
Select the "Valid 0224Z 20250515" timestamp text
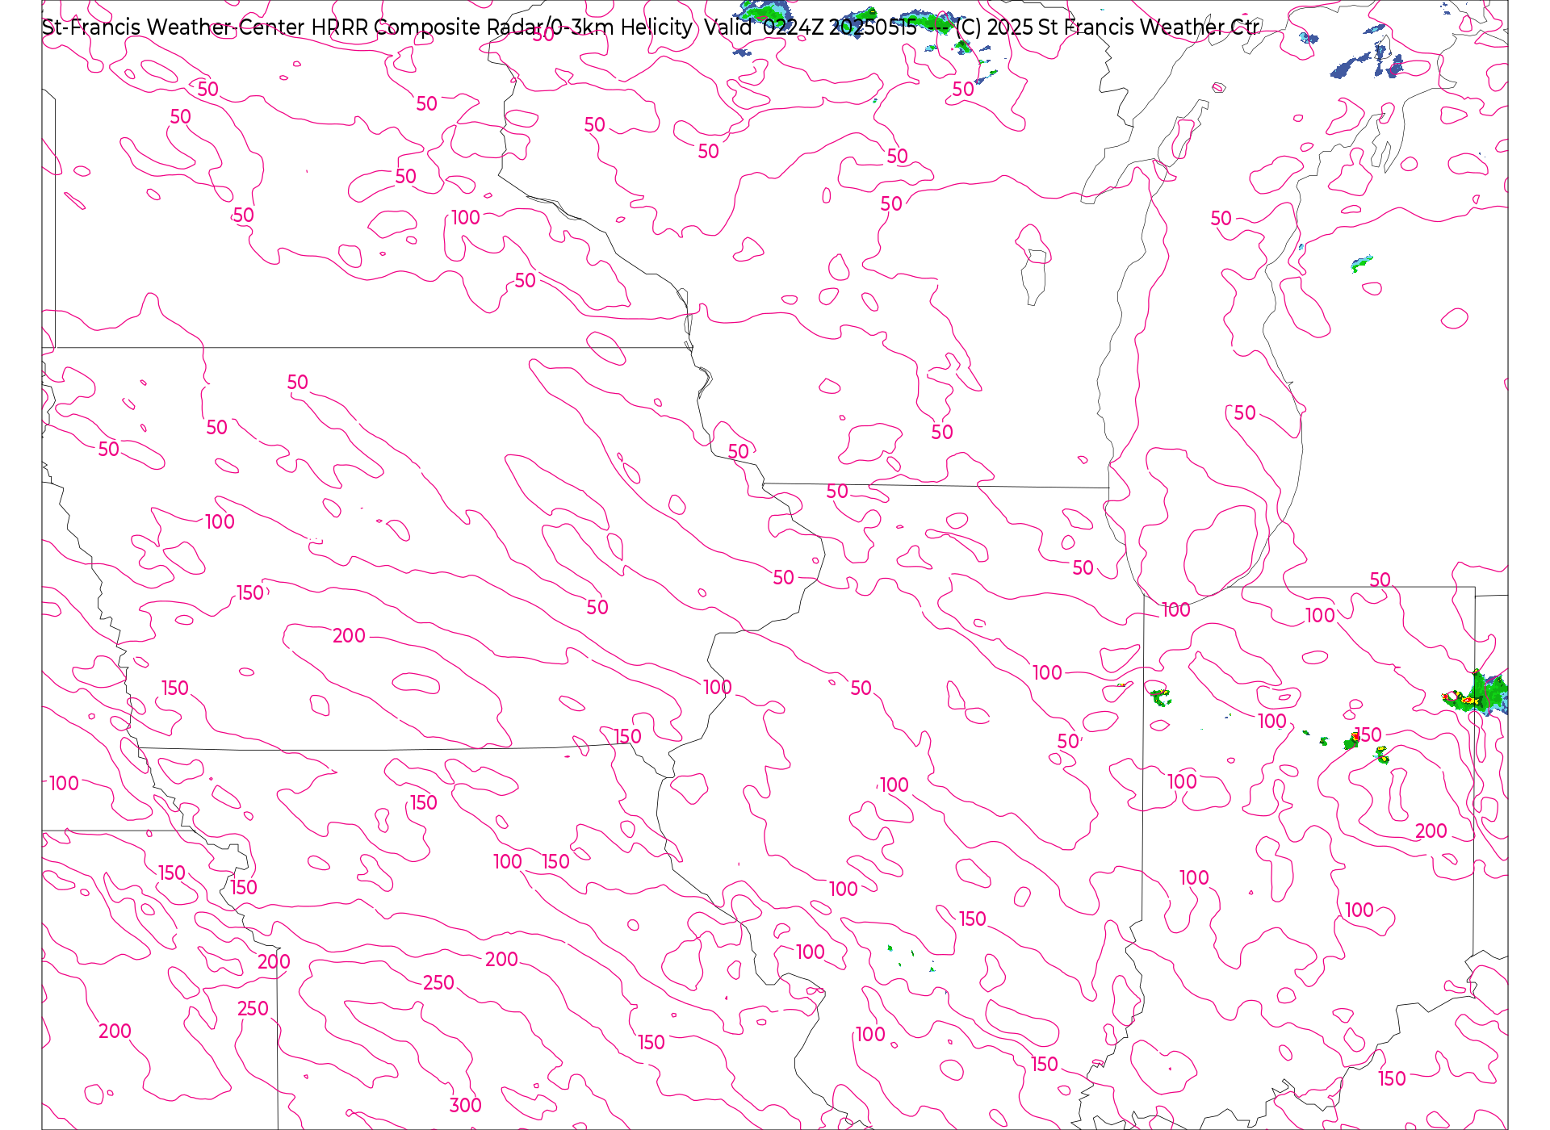[x=811, y=27]
